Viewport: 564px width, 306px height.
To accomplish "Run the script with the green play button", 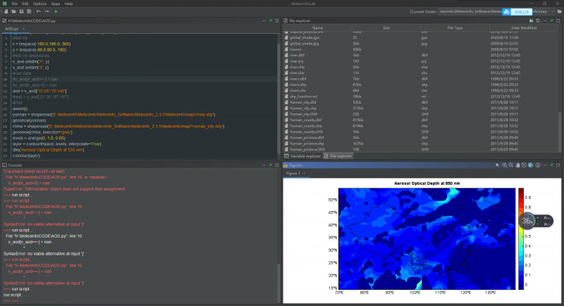I will (56, 12).
